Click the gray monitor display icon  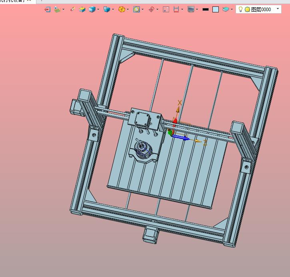[x=191, y=9]
